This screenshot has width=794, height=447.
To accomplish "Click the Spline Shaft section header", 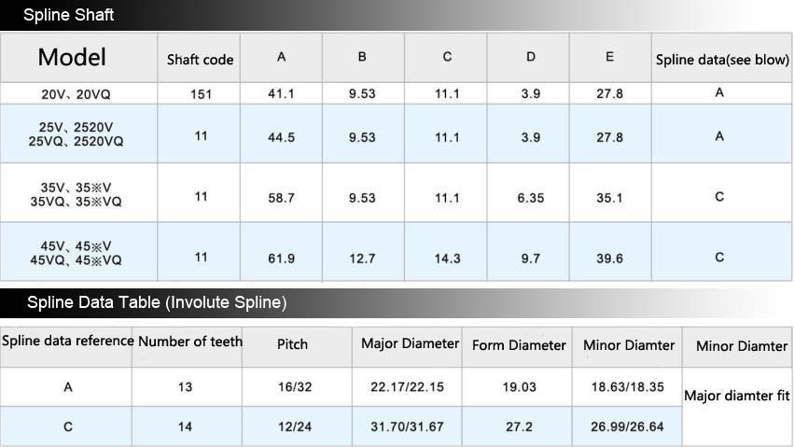I will 69,16.
